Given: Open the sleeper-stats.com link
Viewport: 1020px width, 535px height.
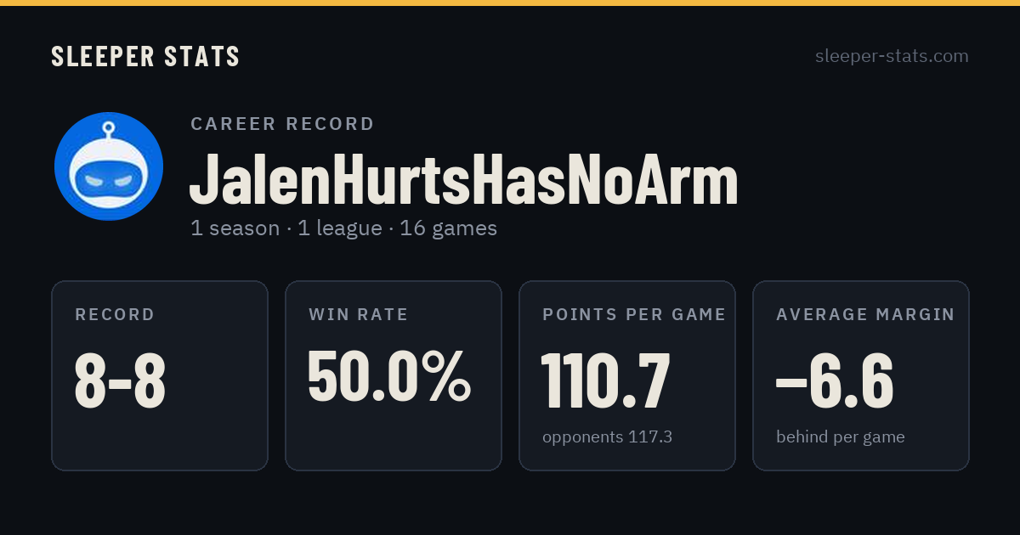Looking at the screenshot, I should [x=892, y=56].
